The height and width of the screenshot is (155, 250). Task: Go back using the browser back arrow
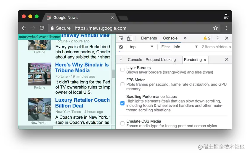(x=24, y=28)
